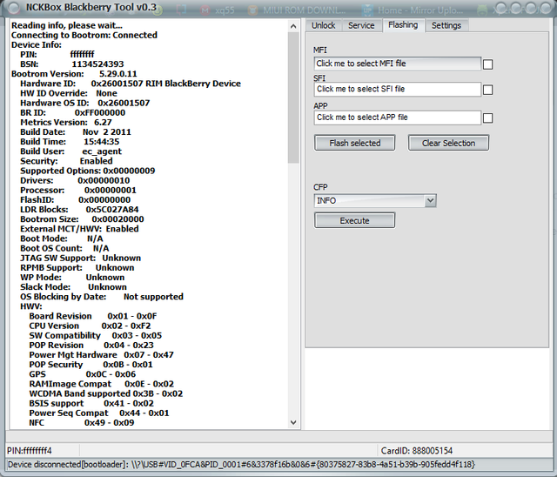557x477 pixels.
Task: Click the Build Date Nov 2 2011 line
Action: pyautogui.click(x=76, y=132)
